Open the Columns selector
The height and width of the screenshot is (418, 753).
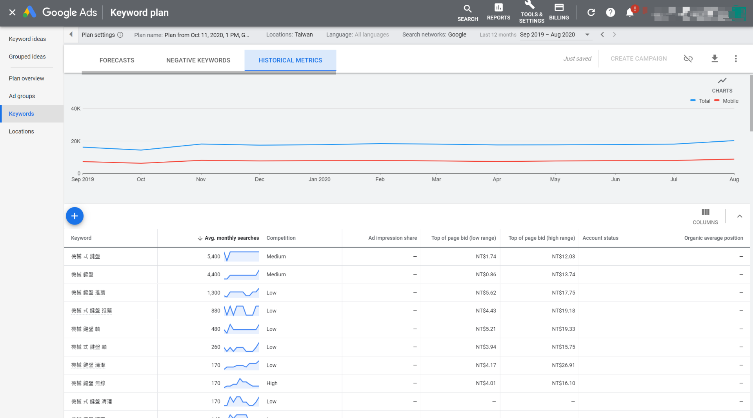click(x=705, y=216)
